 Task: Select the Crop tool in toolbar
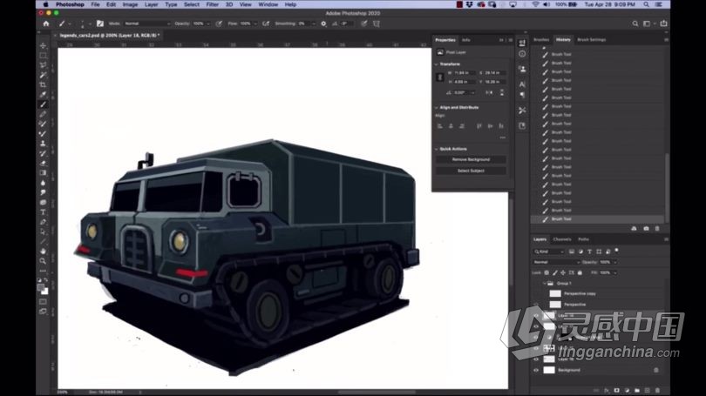click(43, 84)
